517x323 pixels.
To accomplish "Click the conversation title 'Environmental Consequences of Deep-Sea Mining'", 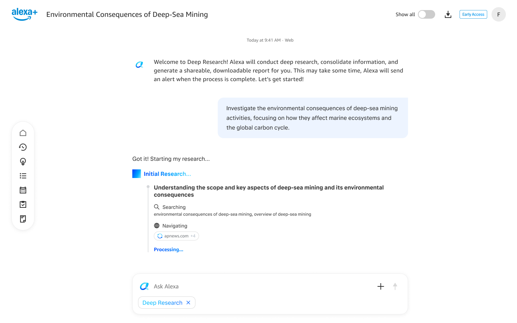I will pyautogui.click(x=127, y=14).
